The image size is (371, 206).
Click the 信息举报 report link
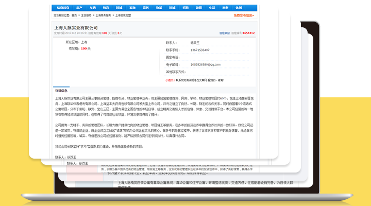225,33
